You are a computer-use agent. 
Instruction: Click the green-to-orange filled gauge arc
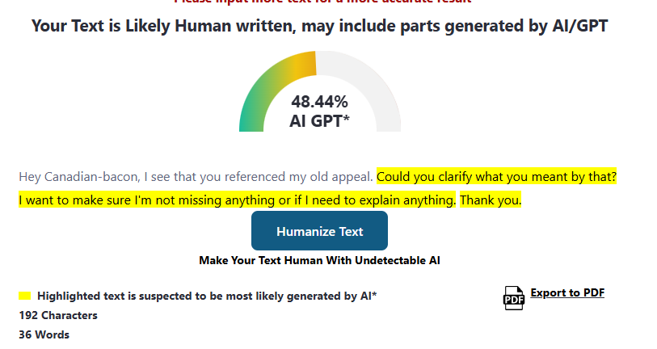click(267, 81)
